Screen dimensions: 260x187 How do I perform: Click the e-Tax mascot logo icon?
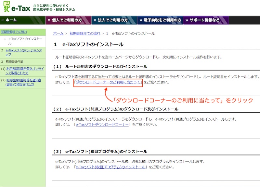pyautogui.click(x=6, y=7)
